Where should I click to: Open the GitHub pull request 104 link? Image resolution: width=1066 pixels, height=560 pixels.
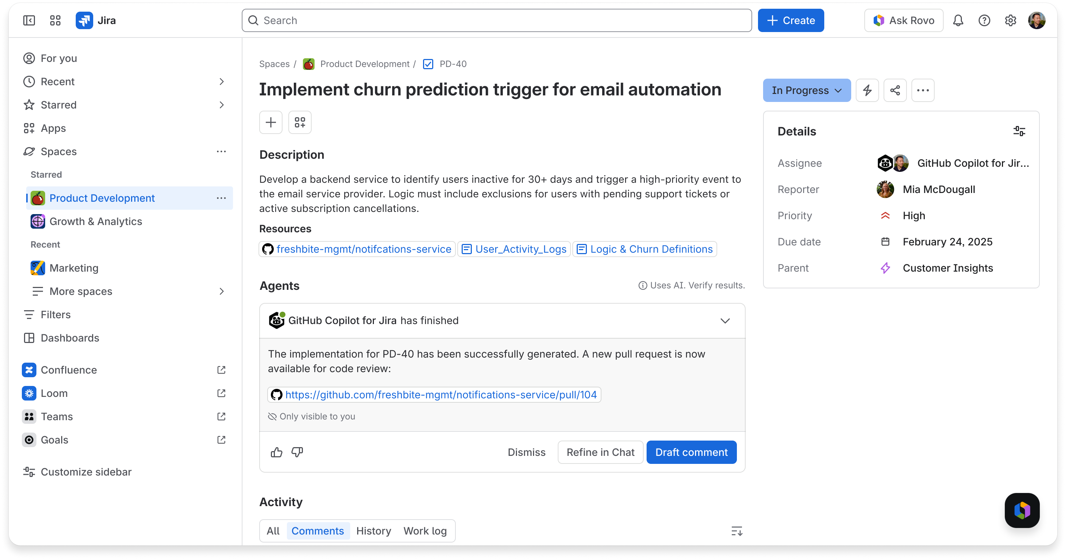[434, 394]
